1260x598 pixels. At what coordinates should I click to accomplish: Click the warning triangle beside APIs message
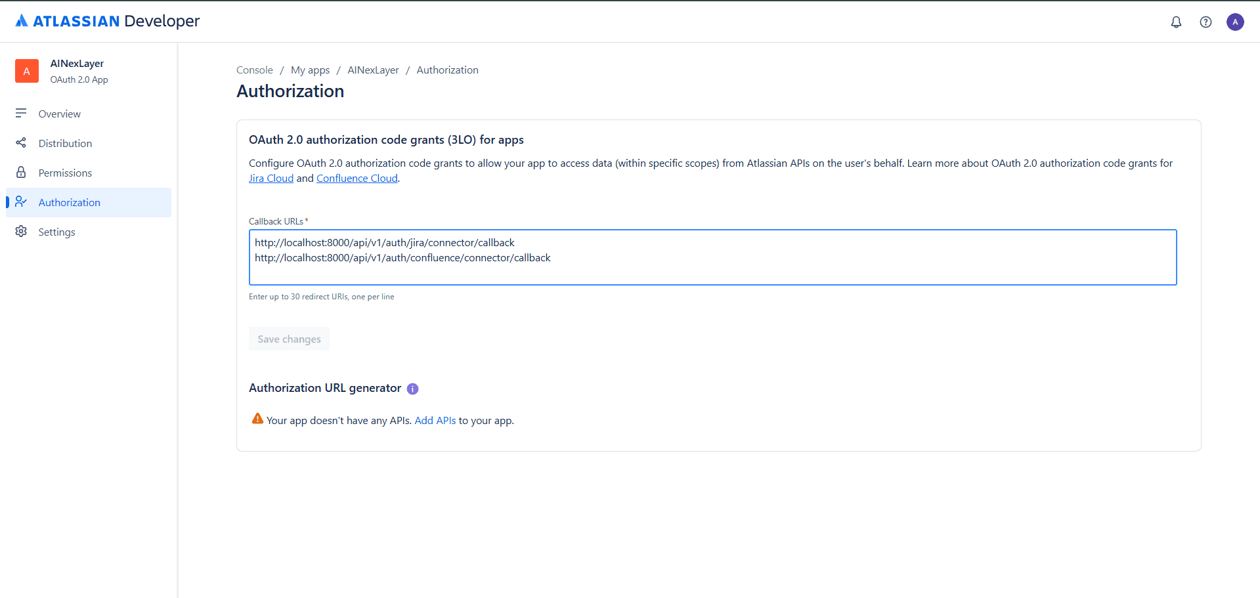point(257,418)
